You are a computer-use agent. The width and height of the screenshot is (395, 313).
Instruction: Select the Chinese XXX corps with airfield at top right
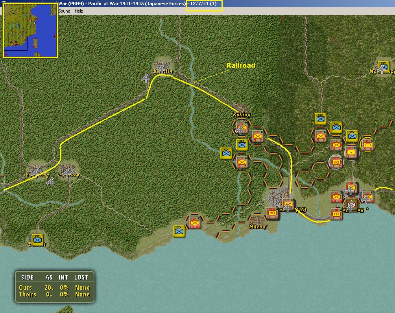pos(384,67)
